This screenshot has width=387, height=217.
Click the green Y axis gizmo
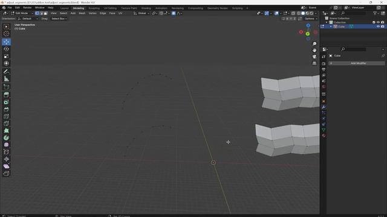pyautogui.click(x=308, y=34)
